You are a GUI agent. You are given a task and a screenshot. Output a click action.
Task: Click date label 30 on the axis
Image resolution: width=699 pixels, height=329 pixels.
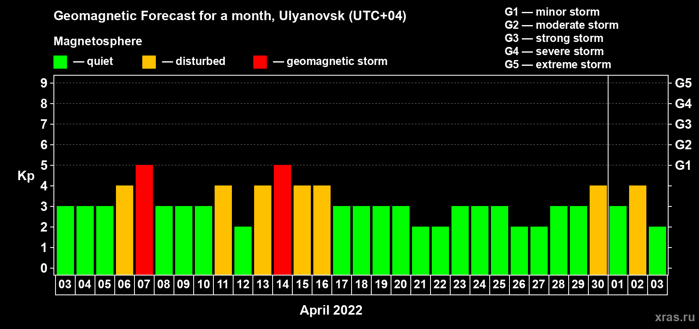(x=598, y=285)
